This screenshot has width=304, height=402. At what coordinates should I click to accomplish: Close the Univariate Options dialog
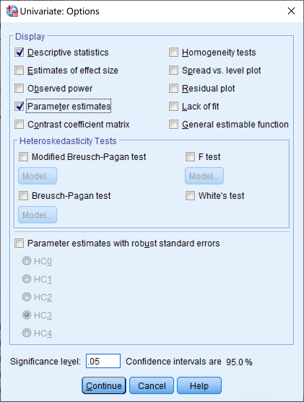pos(291,11)
